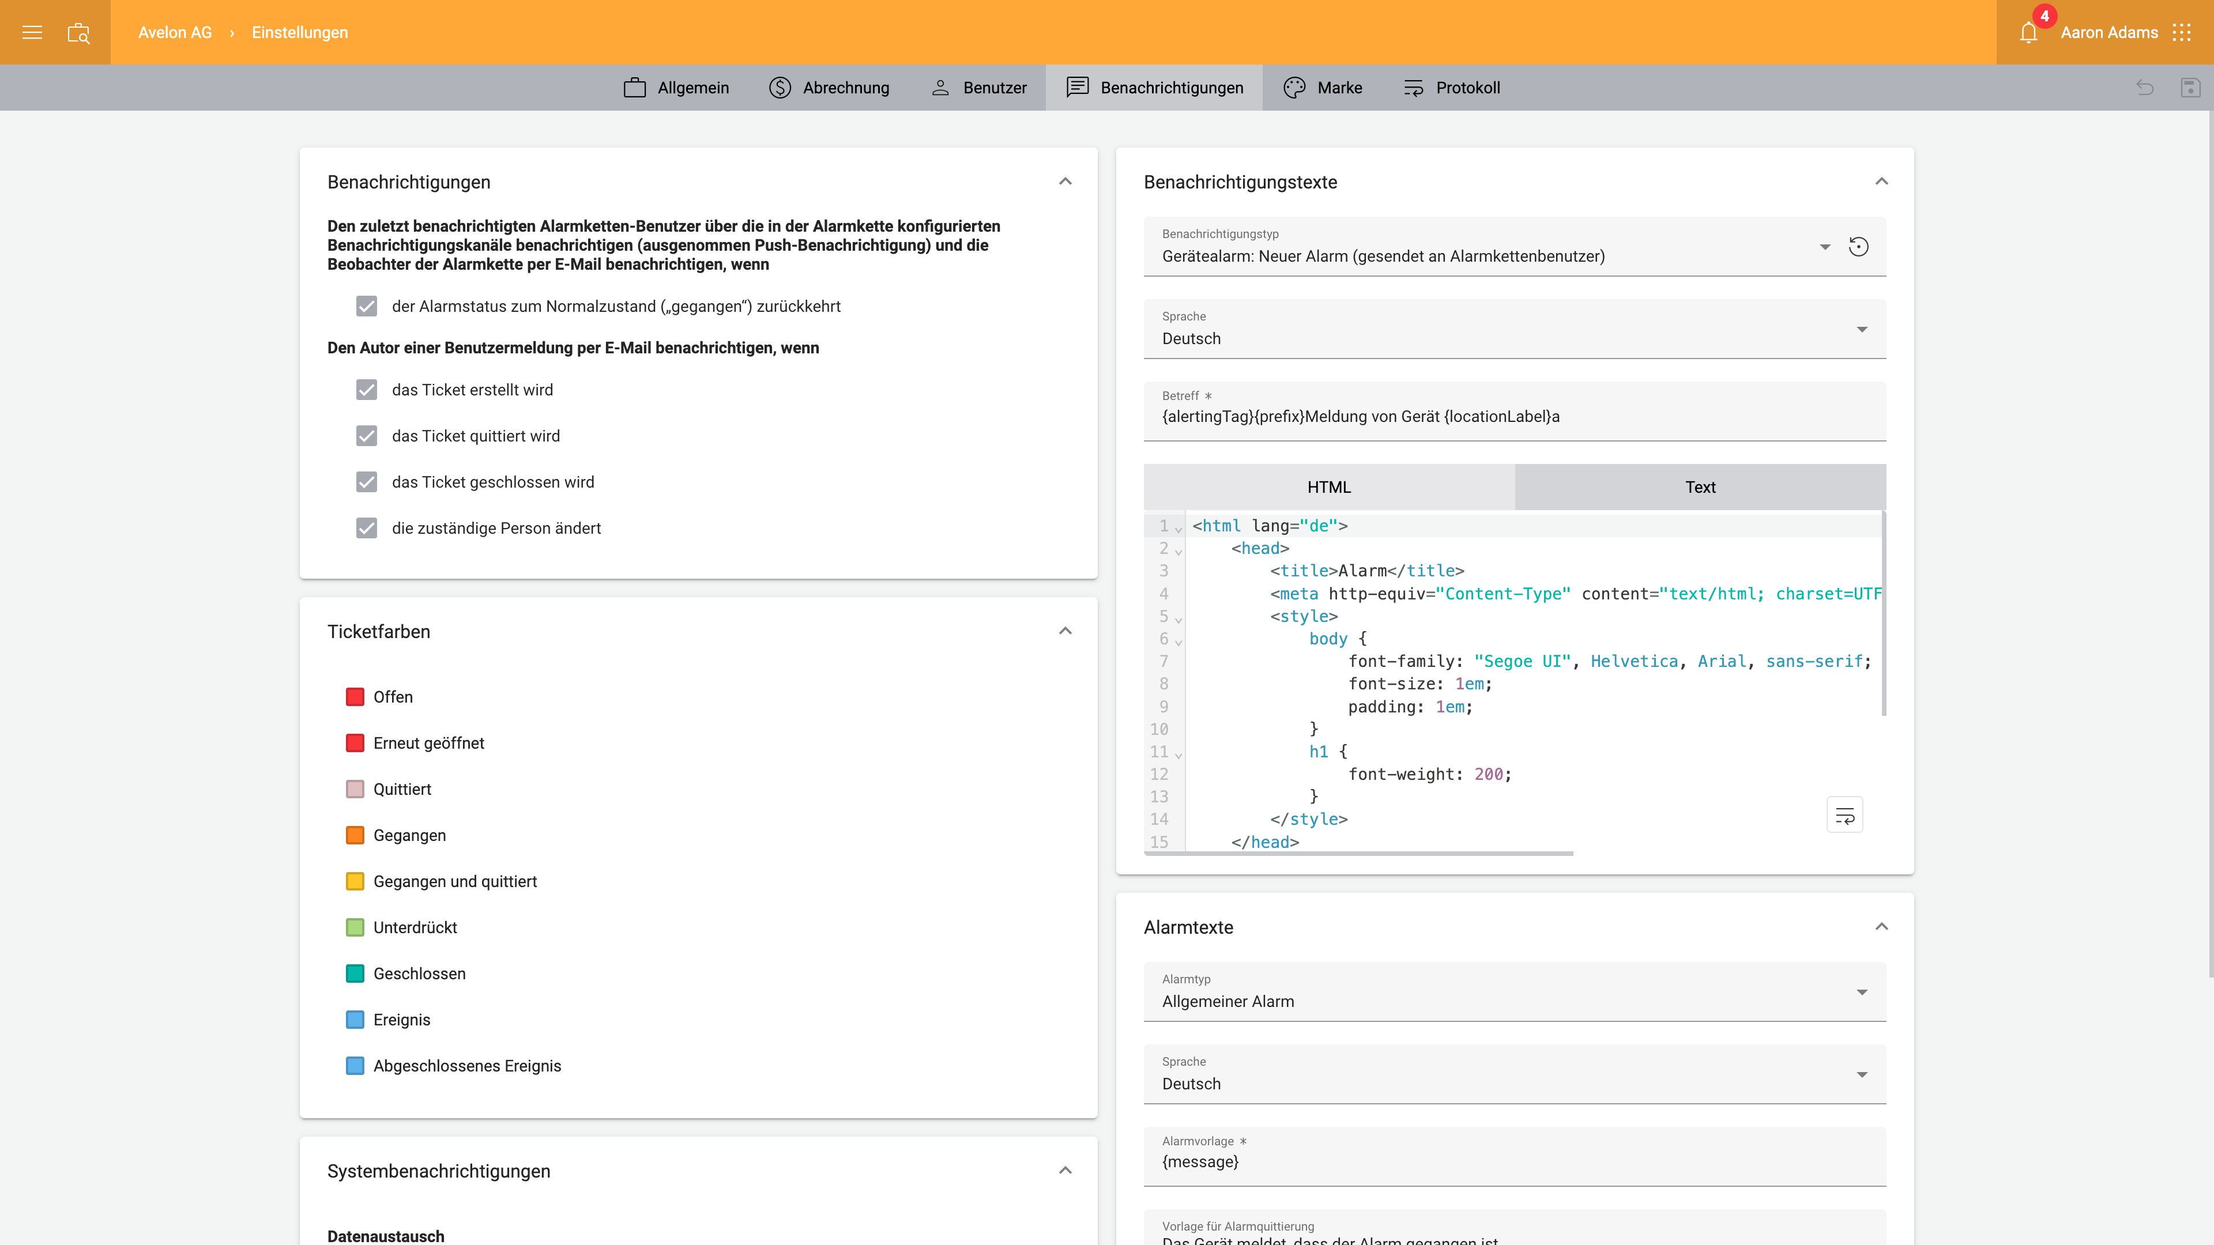Select the HTML editor tab

pyautogui.click(x=1329, y=487)
